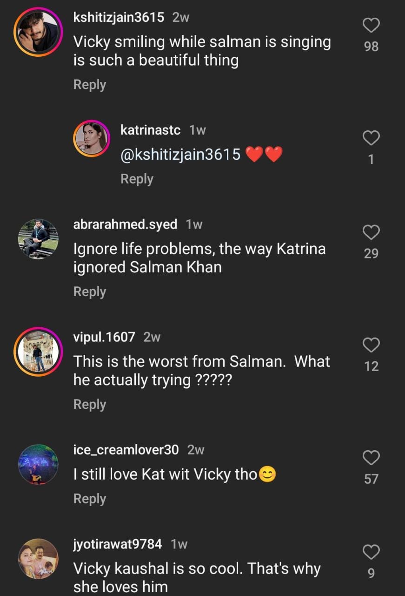Tap heart beside vipul.1607's comment

point(371,345)
